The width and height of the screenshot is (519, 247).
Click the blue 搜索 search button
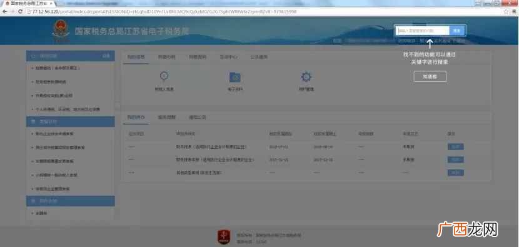coord(457,31)
